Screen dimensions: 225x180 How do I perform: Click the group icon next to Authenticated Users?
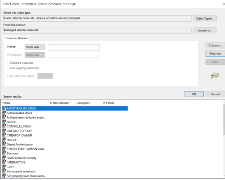4,113
